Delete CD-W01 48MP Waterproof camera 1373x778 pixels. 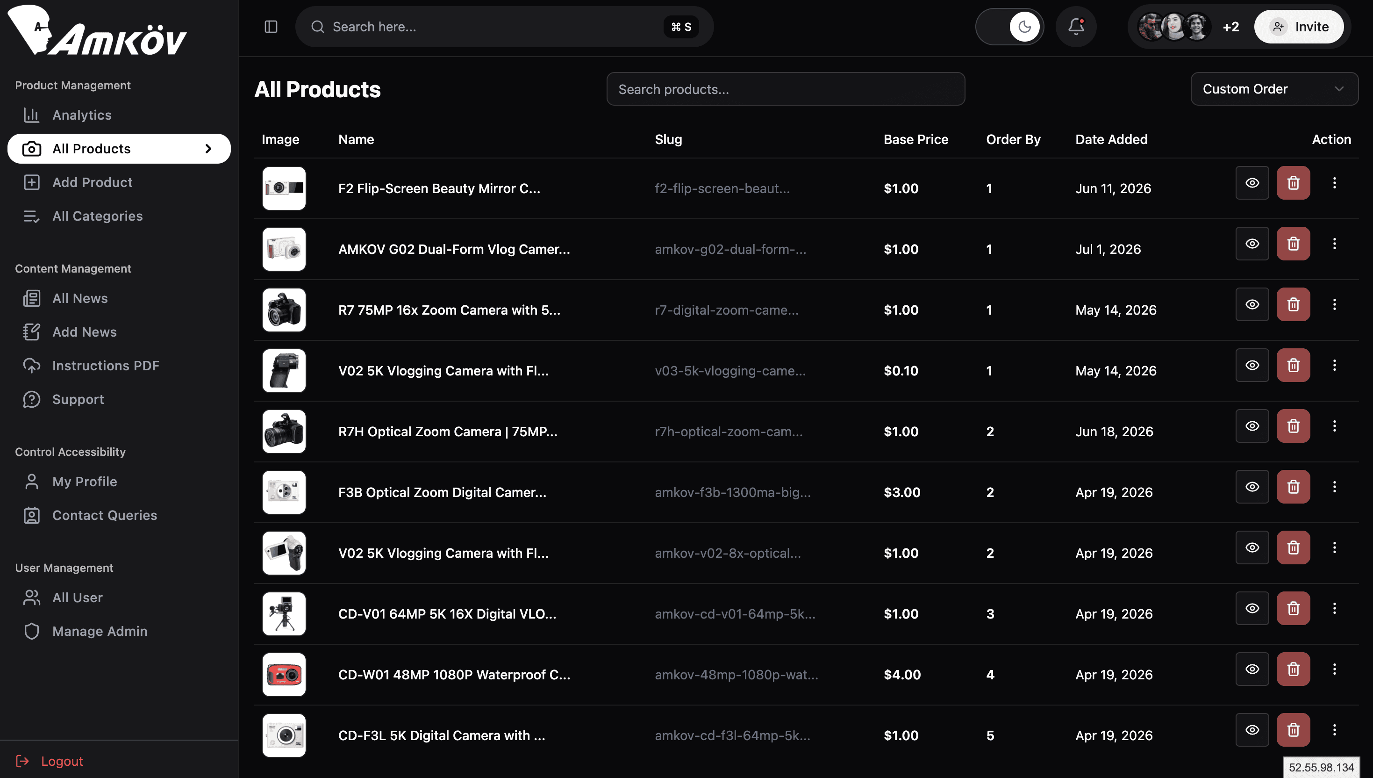pyautogui.click(x=1293, y=670)
